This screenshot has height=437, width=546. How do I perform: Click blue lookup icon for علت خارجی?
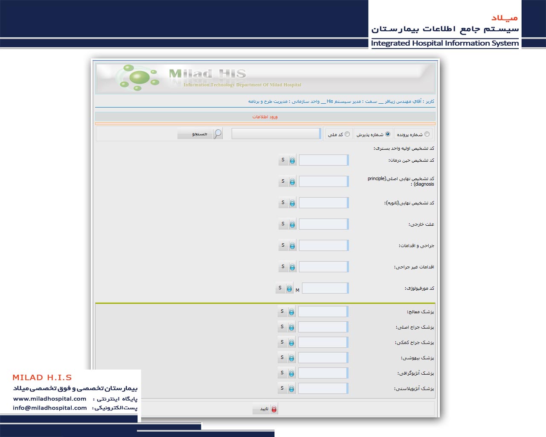[292, 224]
